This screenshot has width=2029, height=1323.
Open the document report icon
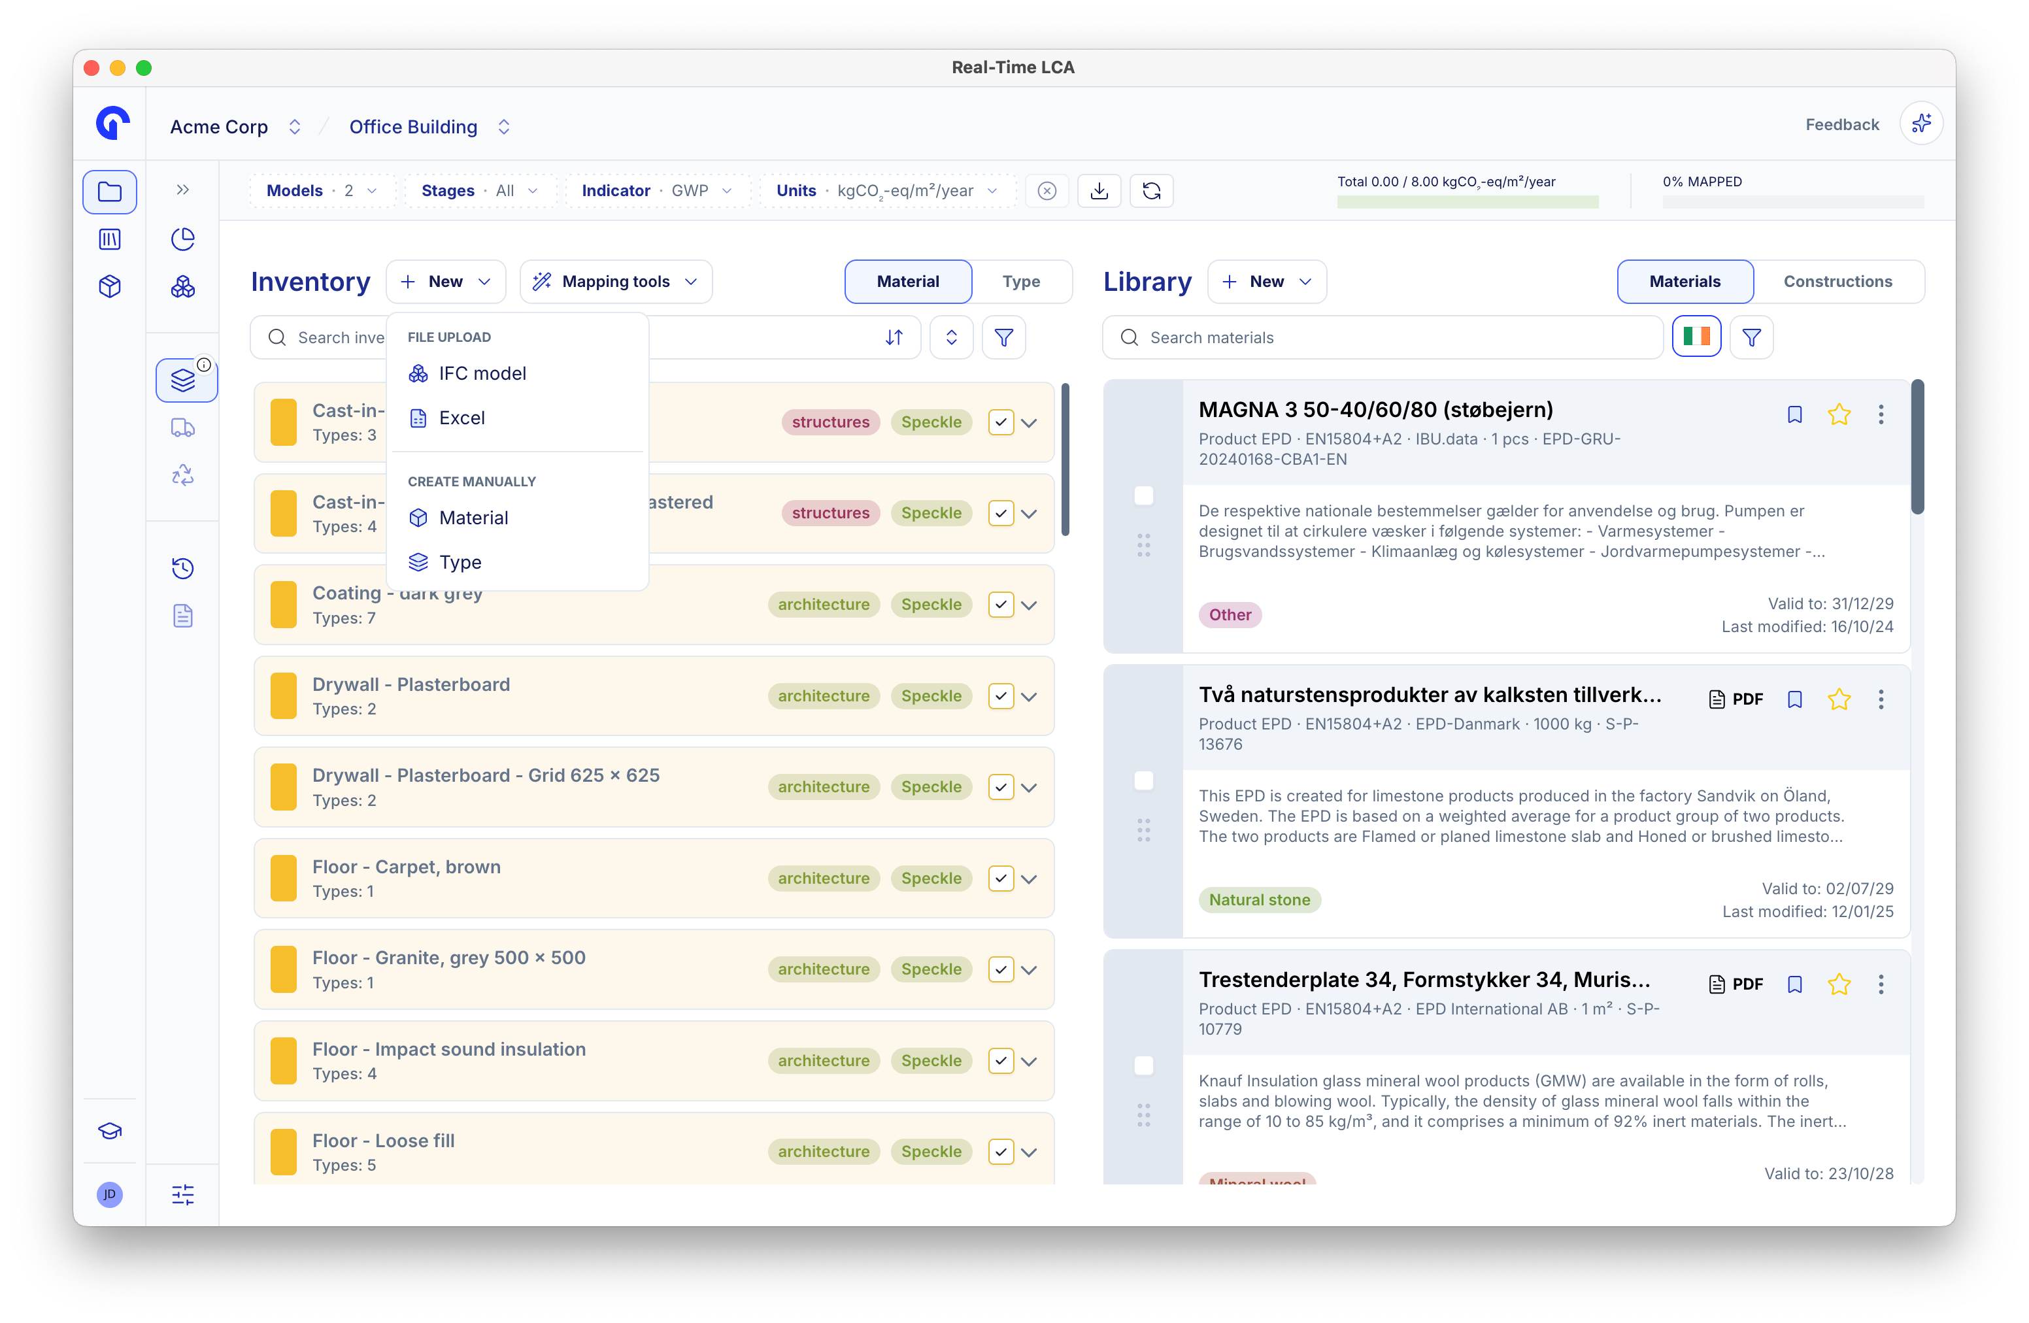pyautogui.click(x=182, y=616)
